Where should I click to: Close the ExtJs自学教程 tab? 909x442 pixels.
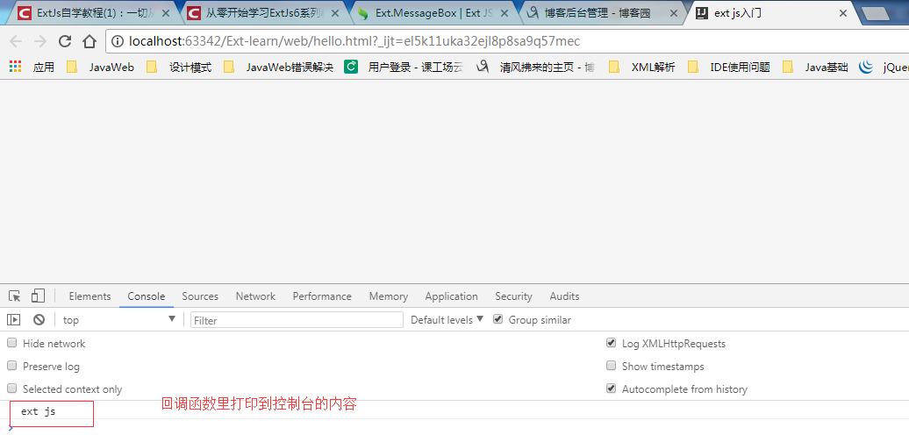coord(165,13)
